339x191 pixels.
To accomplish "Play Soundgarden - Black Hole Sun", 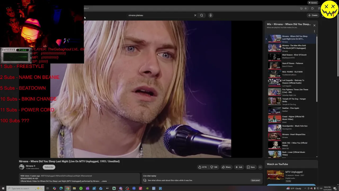I will 291,128.
